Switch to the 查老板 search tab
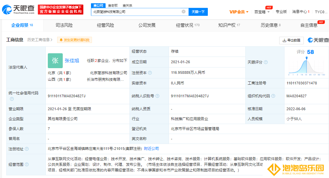This screenshot has width=329, height=178. [x=113, y=5]
